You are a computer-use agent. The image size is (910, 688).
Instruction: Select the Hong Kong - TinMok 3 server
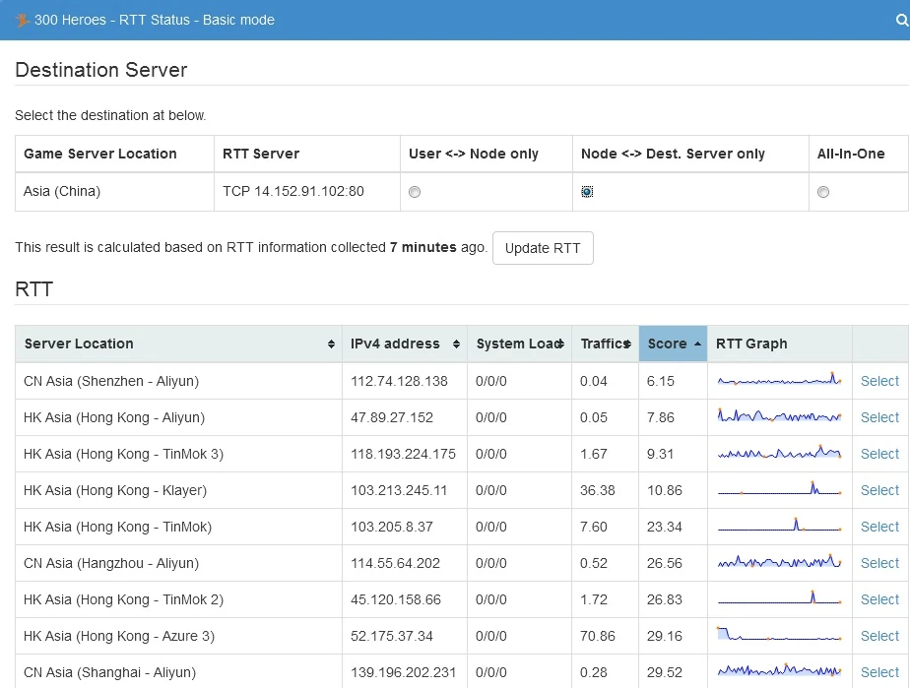point(879,454)
